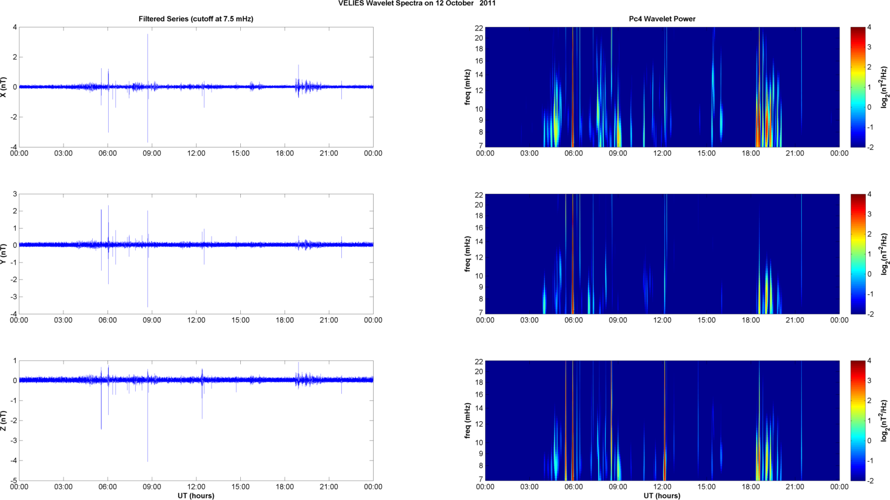Click the Z (nT) vertical axis label
Image resolution: width=890 pixels, height=500 pixels.
click(5, 421)
